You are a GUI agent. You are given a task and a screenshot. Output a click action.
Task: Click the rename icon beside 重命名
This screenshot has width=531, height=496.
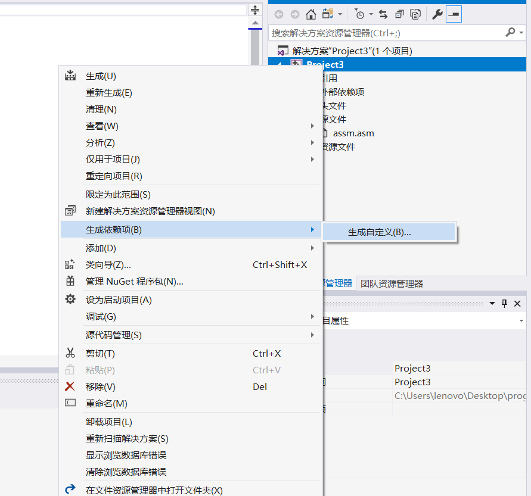coord(70,403)
